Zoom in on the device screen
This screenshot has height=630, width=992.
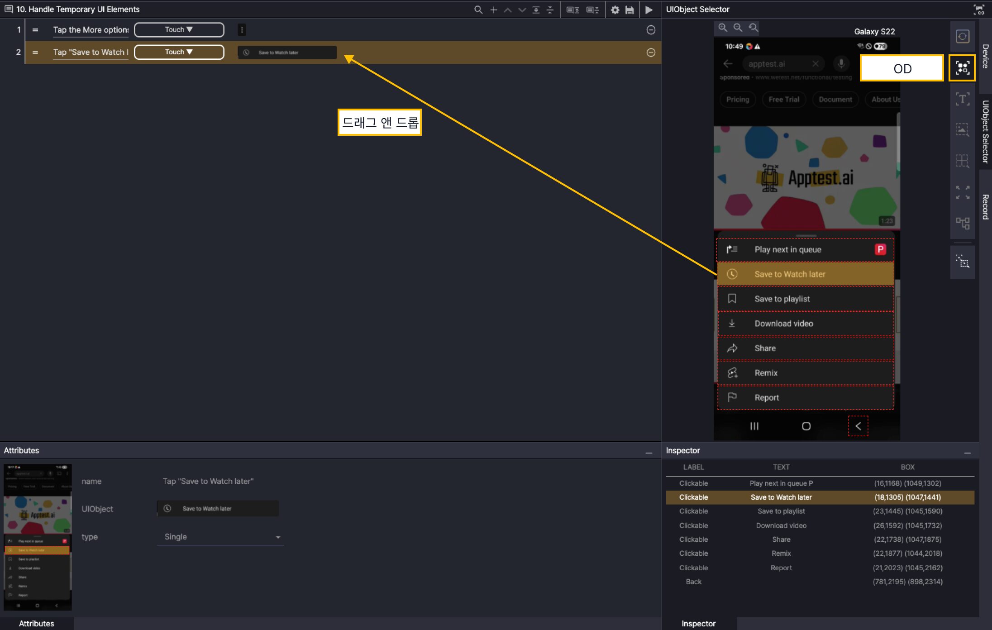point(723,28)
